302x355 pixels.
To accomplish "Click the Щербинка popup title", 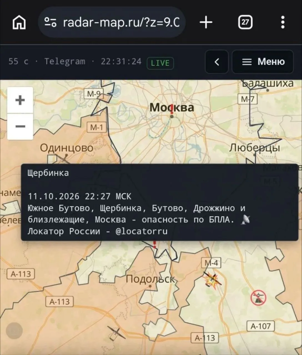I will pos(48,173).
